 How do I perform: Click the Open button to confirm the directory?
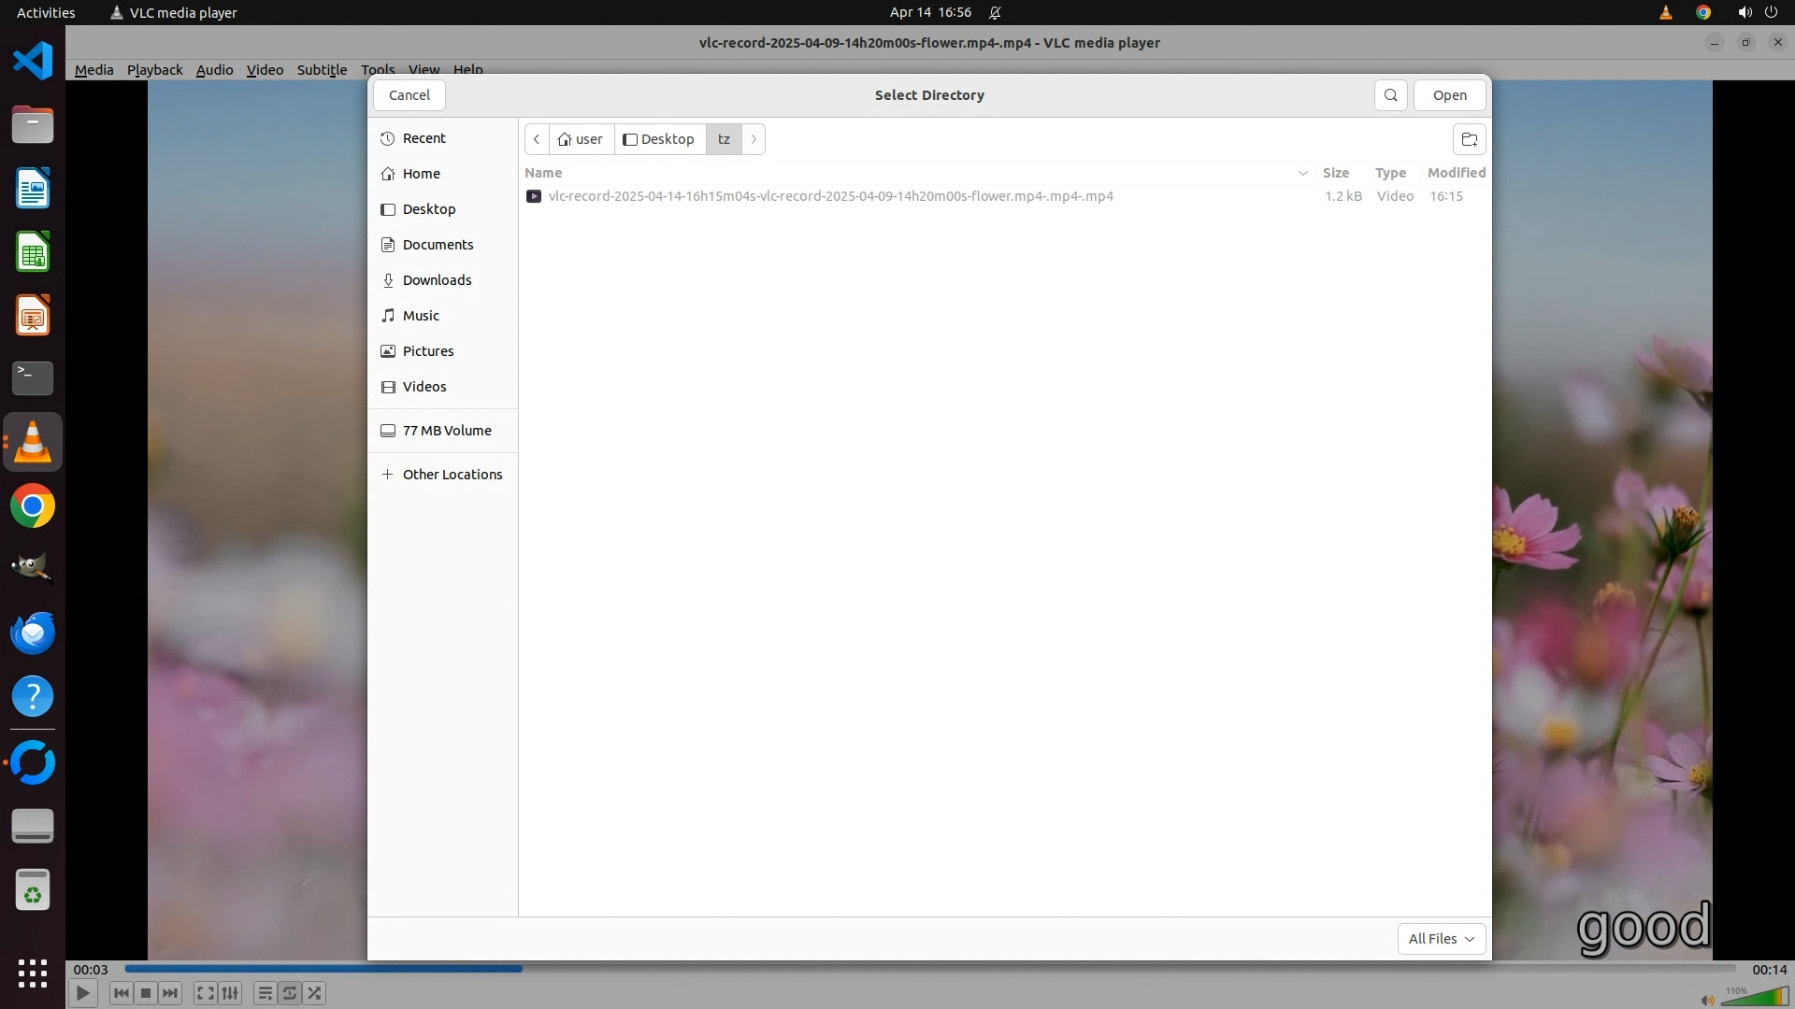click(1449, 95)
